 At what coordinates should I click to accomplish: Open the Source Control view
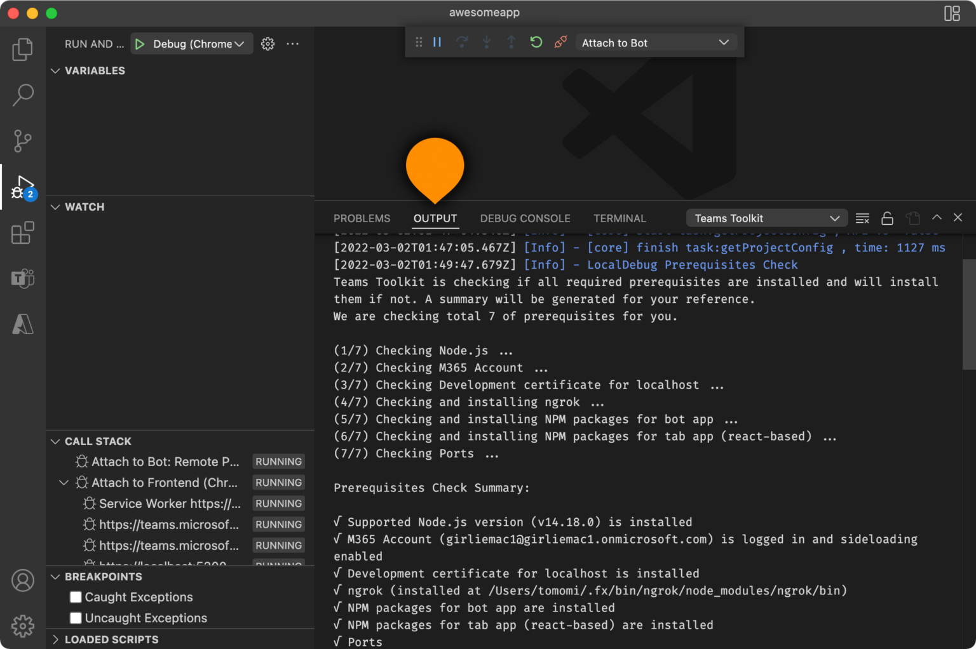pos(23,140)
